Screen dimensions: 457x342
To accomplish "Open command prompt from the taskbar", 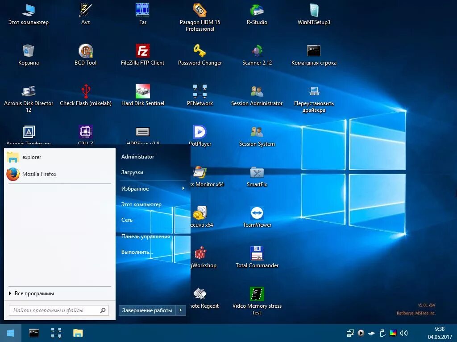I will click(x=34, y=333).
